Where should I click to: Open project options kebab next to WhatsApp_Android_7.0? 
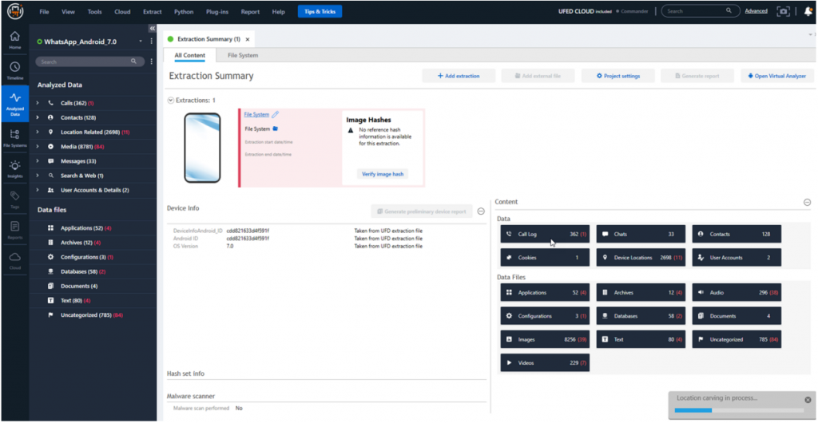(151, 42)
